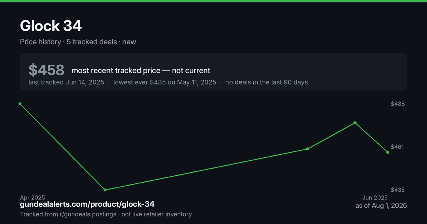Viewport: 427px width, 224px height.
Task: Click 'lowest ever $435 on May 11, 2025'
Action: point(165,82)
